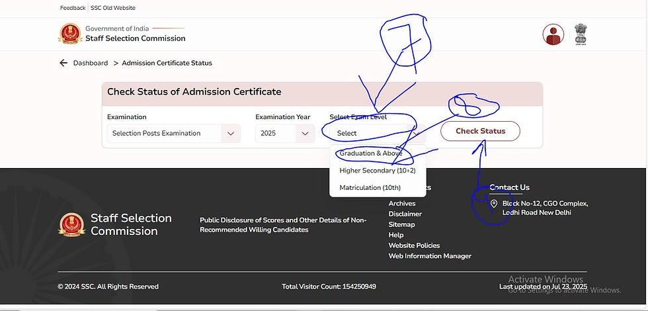Screen dimensions: 648x311
Task: Open the Feedback link
Action: click(x=73, y=8)
